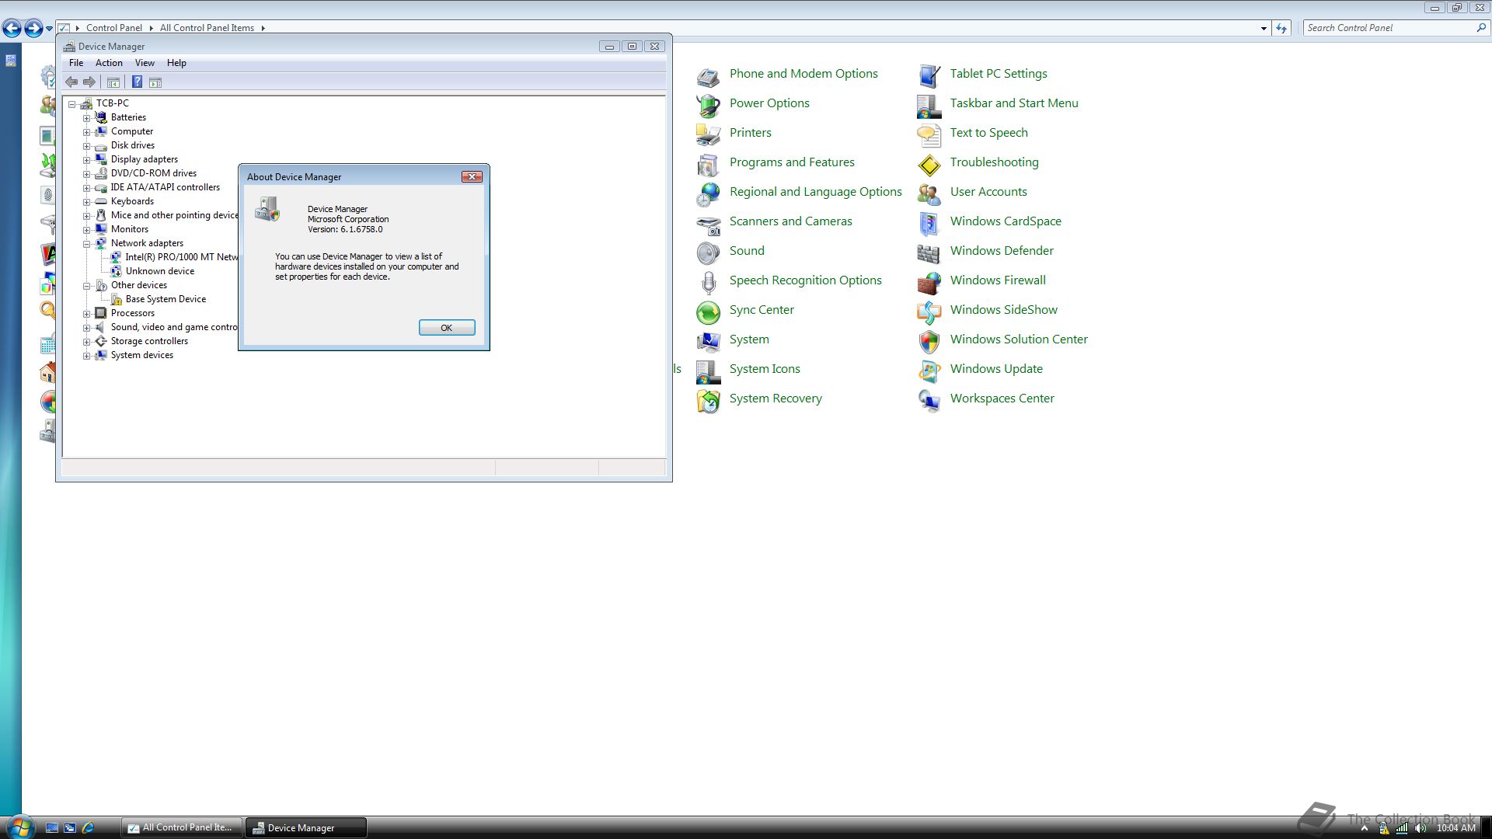This screenshot has width=1492, height=839.
Task: Click the Windows Solution Center shield icon
Action: 929,341
